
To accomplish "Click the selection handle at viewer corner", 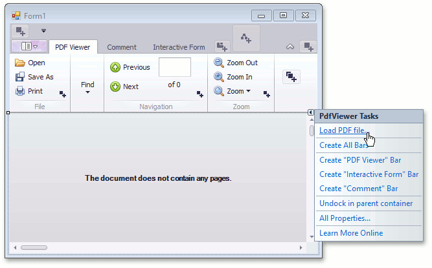I will pos(8,112).
